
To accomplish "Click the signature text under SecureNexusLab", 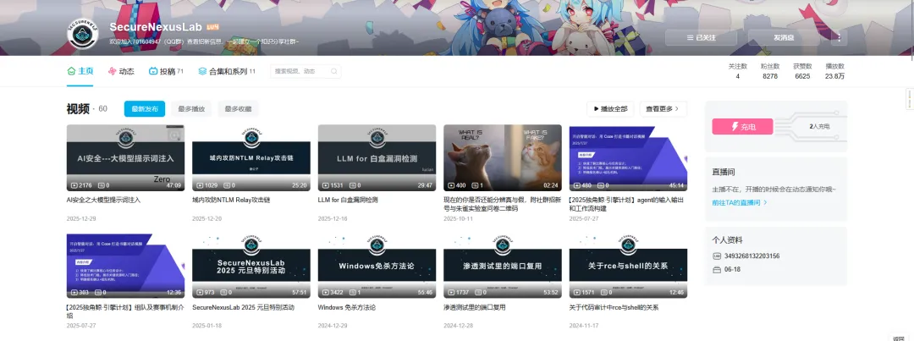I will click(204, 41).
